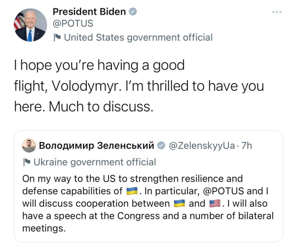Open Zelenskyy's small profile avatar
297x248 pixels.
coord(29,145)
